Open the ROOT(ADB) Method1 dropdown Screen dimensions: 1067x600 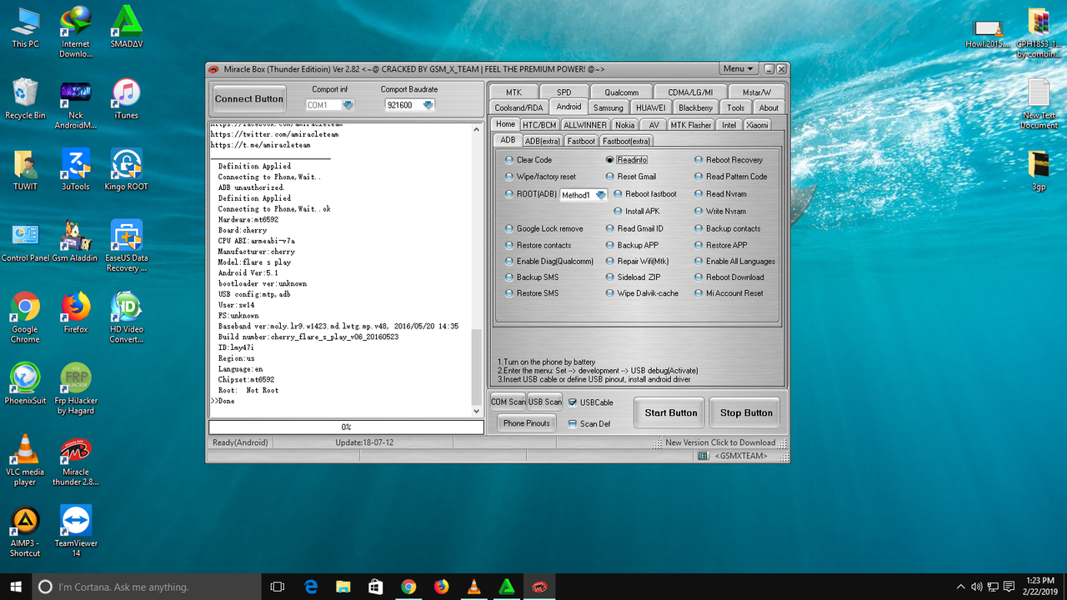click(601, 194)
